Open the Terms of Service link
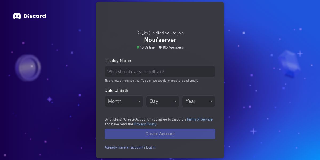Image resolution: width=320 pixels, height=160 pixels. point(199,119)
